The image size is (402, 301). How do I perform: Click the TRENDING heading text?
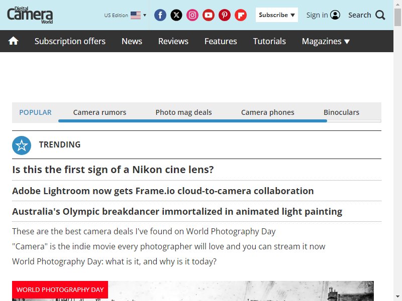tap(60, 144)
